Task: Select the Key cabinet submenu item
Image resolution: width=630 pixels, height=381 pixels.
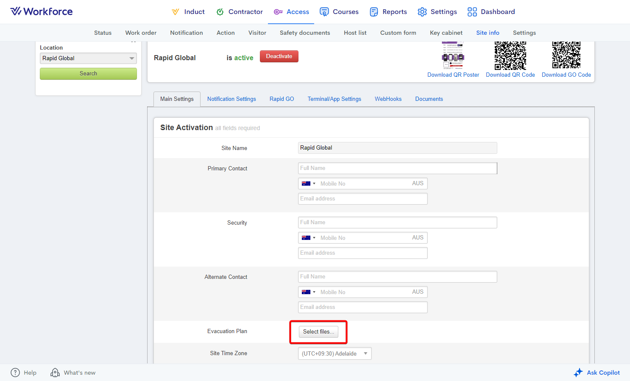Action: pyautogui.click(x=446, y=33)
